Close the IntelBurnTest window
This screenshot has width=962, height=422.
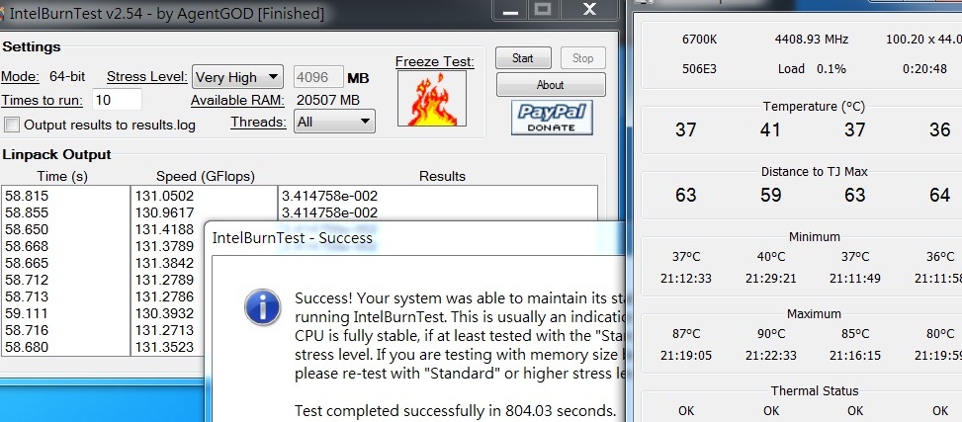pyautogui.click(x=589, y=9)
